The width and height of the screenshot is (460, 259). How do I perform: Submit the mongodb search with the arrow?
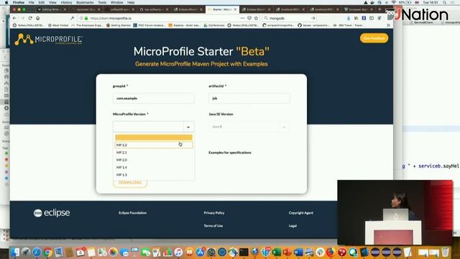point(313,18)
